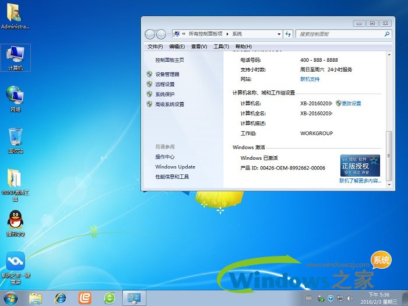Open Windows Update link
Screen dimensions: 408x306
[x=175, y=167]
